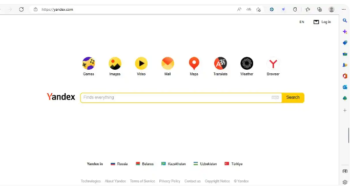This screenshot has width=350, height=187.
Task: Click the browser profile avatar
Action: click(x=332, y=9)
